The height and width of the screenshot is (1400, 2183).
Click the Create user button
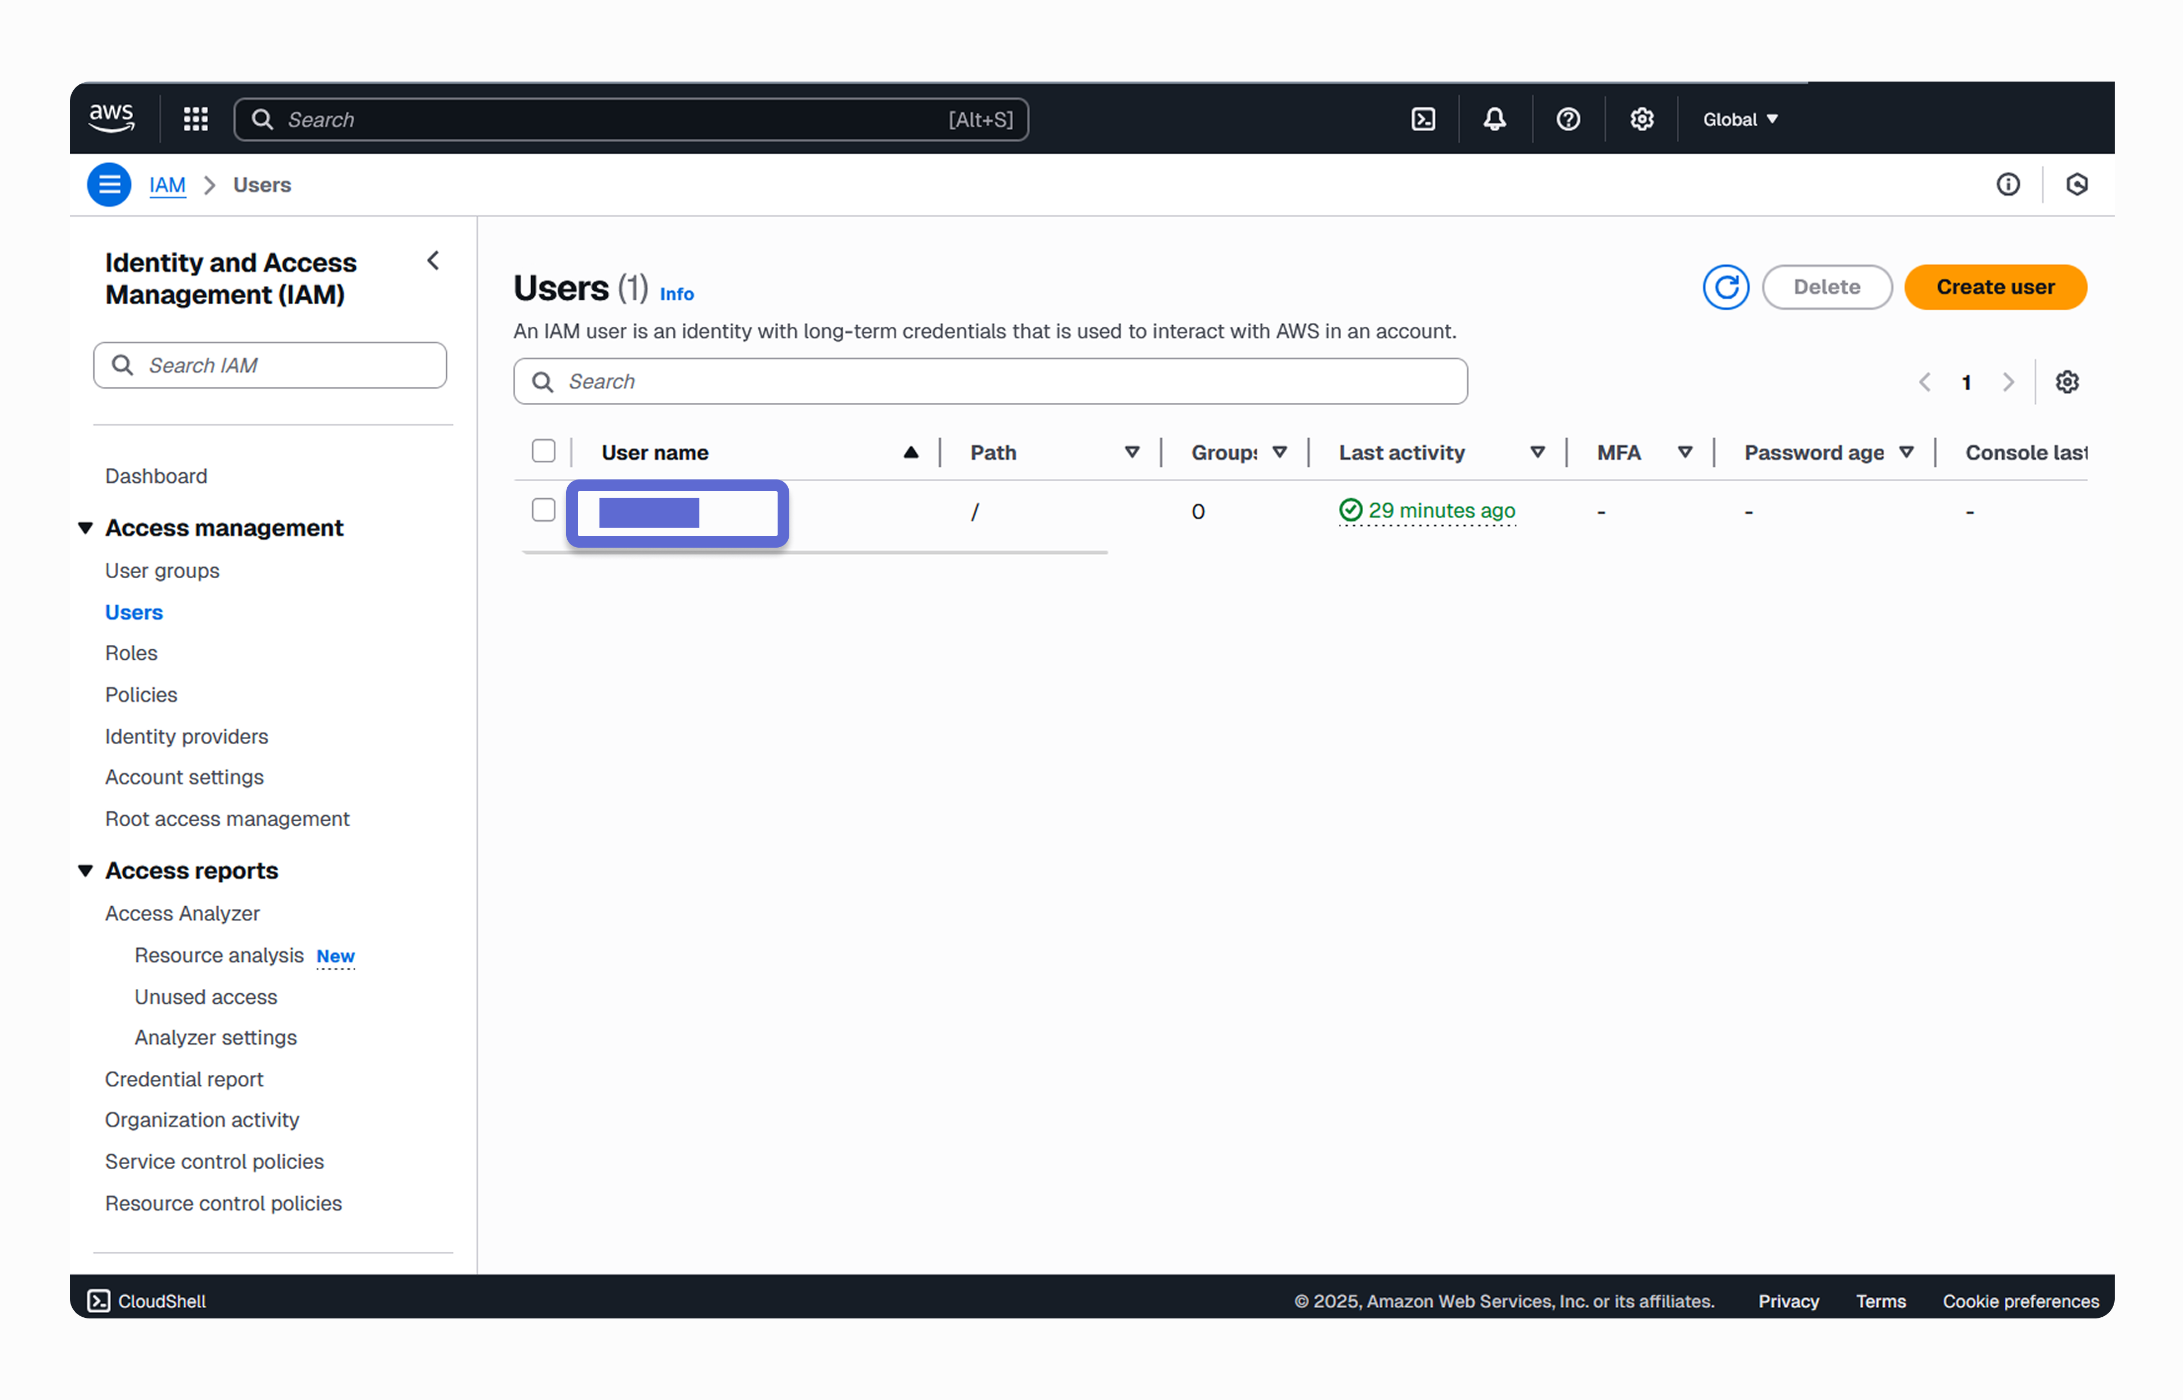point(1996,287)
